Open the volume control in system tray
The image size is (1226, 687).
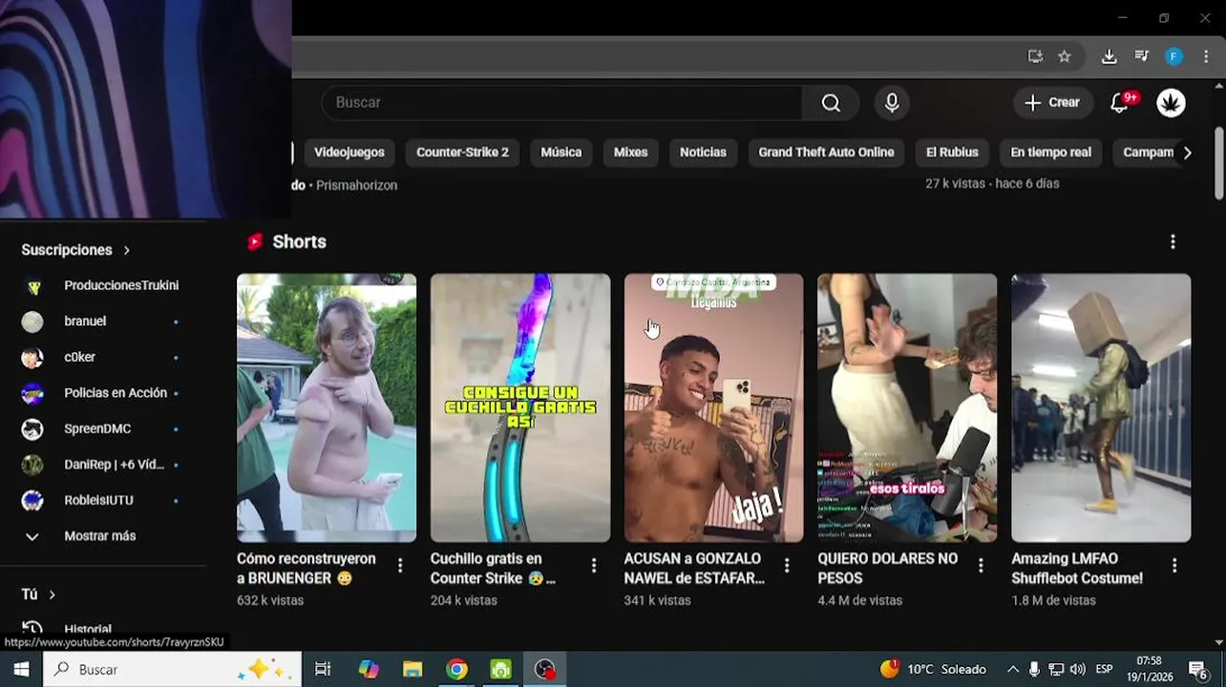coord(1077,669)
